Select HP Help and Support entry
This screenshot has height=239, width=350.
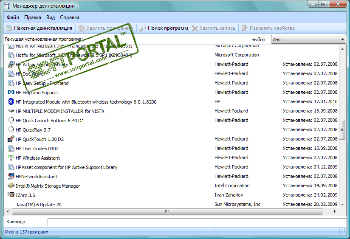[37, 93]
